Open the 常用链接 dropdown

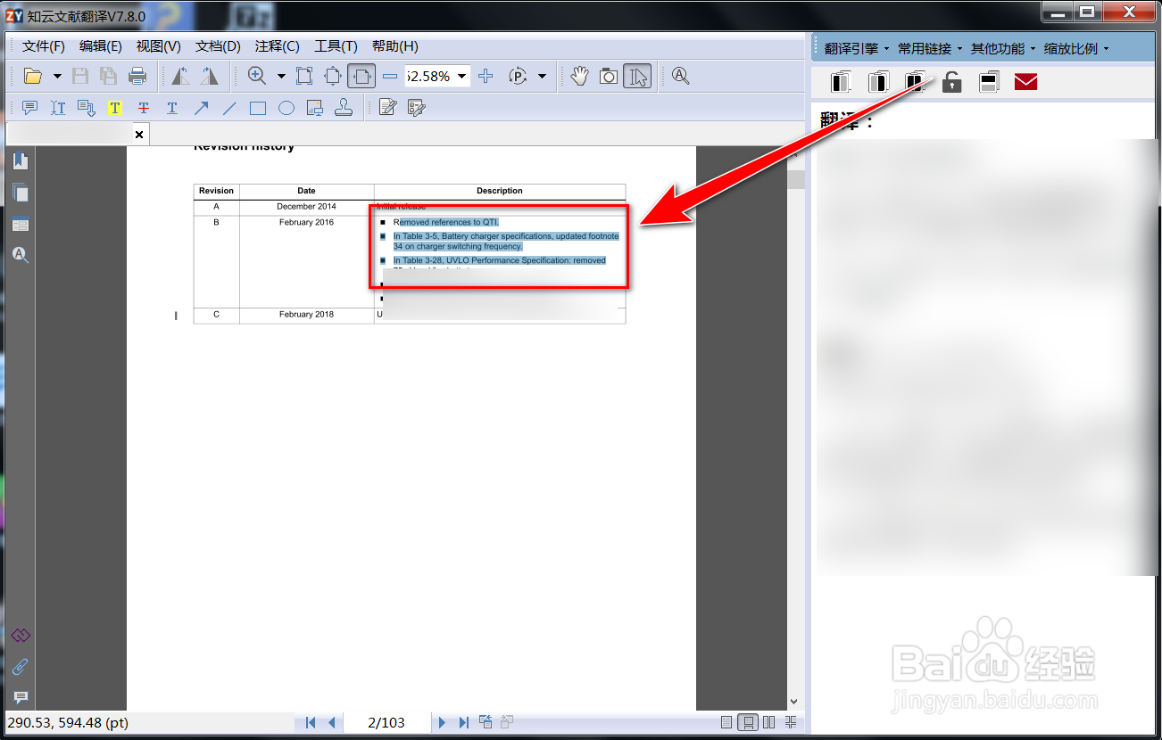[930, 48]
